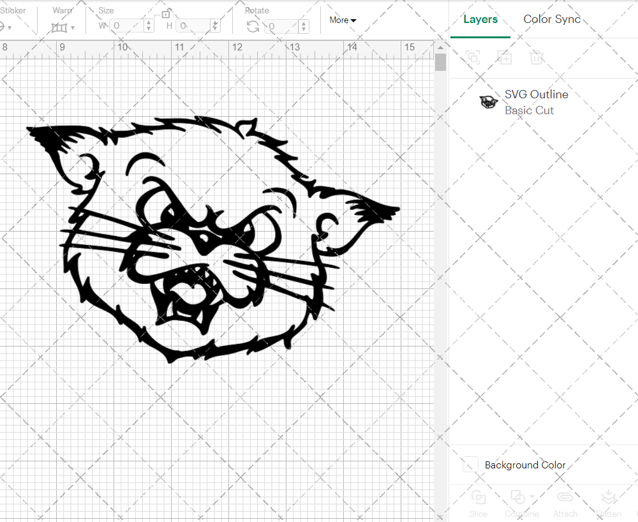Screen dimensions: 638x522
Task: Open the Attach tool
Action: click(x=565, y=503)
